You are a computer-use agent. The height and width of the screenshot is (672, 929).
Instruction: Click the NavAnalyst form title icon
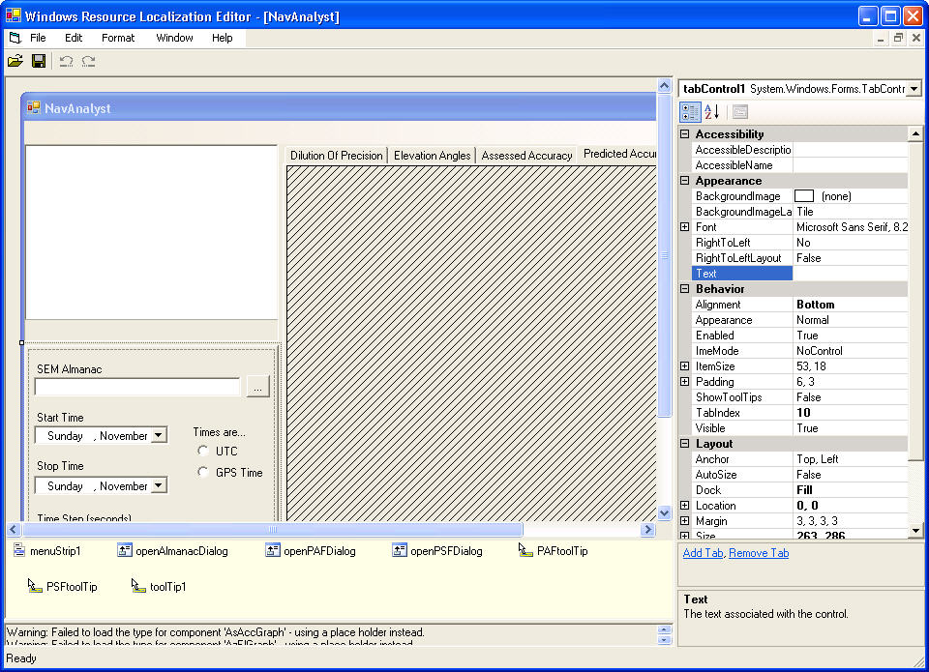coord(34,107)
